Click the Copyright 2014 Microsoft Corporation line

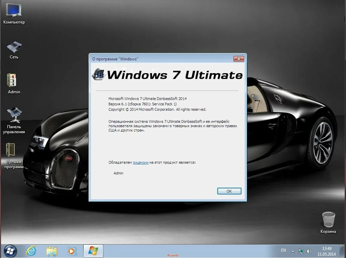pyautogui.click(x=157, y=109)
